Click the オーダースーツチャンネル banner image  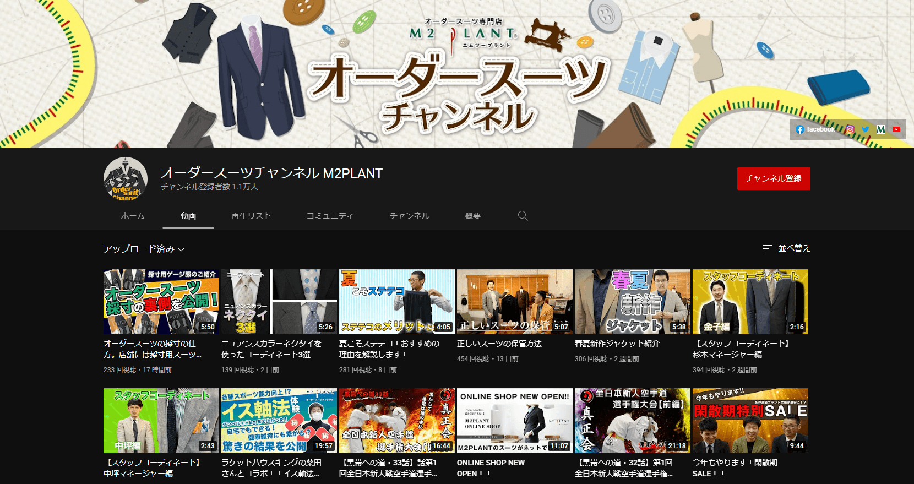(x=457, y=74)
